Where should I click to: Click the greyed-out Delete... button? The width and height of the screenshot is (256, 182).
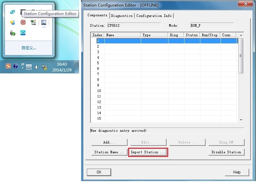[x=187, y=143]
